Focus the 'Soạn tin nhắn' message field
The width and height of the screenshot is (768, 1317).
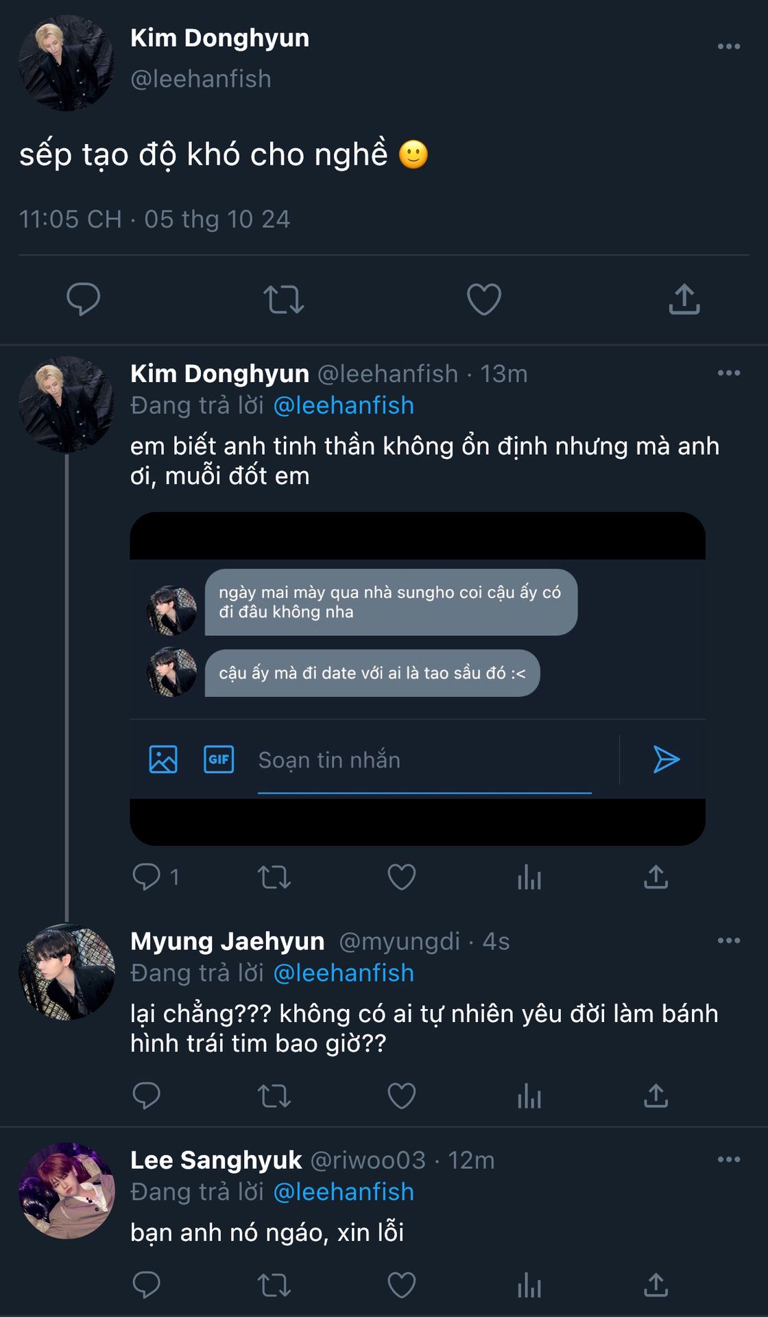pos(424,760)
